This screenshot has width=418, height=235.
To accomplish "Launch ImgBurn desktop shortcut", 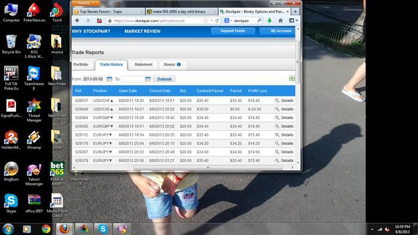I will point(11,172).
